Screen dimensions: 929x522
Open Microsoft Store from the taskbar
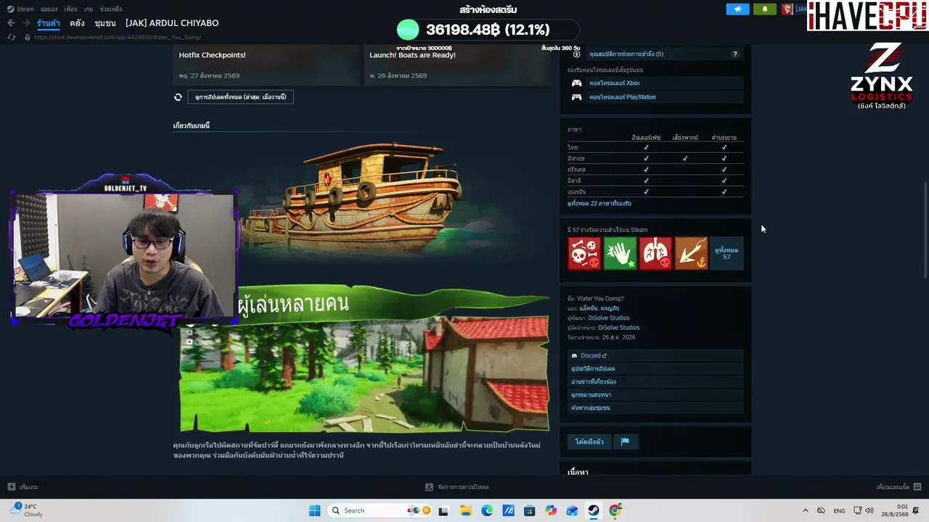coord(530,510)
